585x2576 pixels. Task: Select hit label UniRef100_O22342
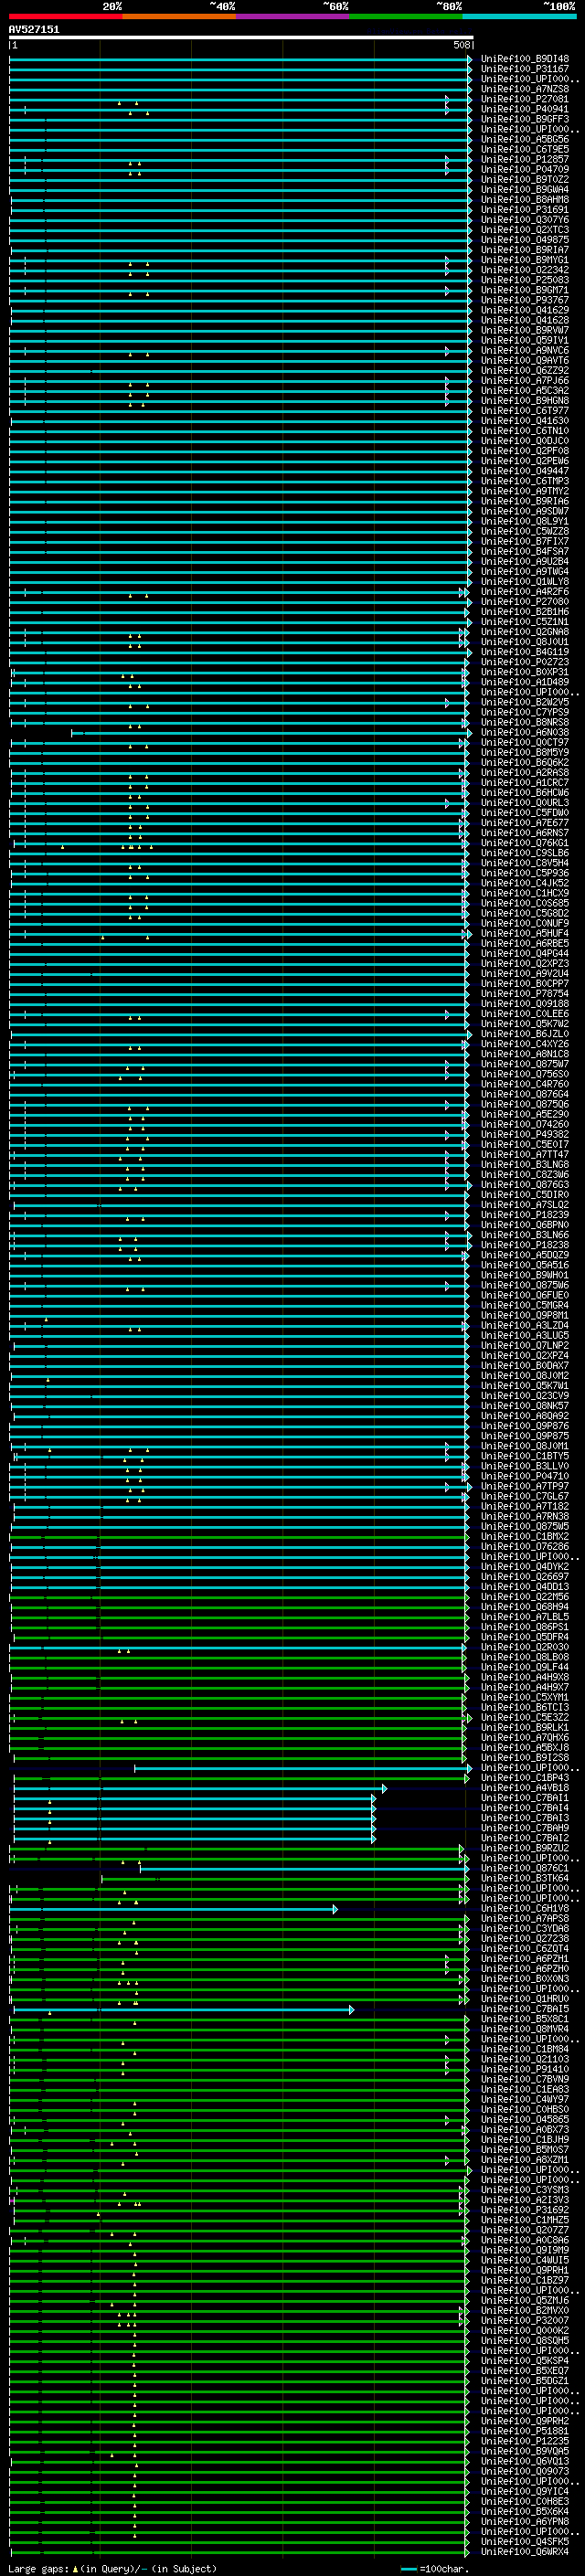[x=525, y=270]
